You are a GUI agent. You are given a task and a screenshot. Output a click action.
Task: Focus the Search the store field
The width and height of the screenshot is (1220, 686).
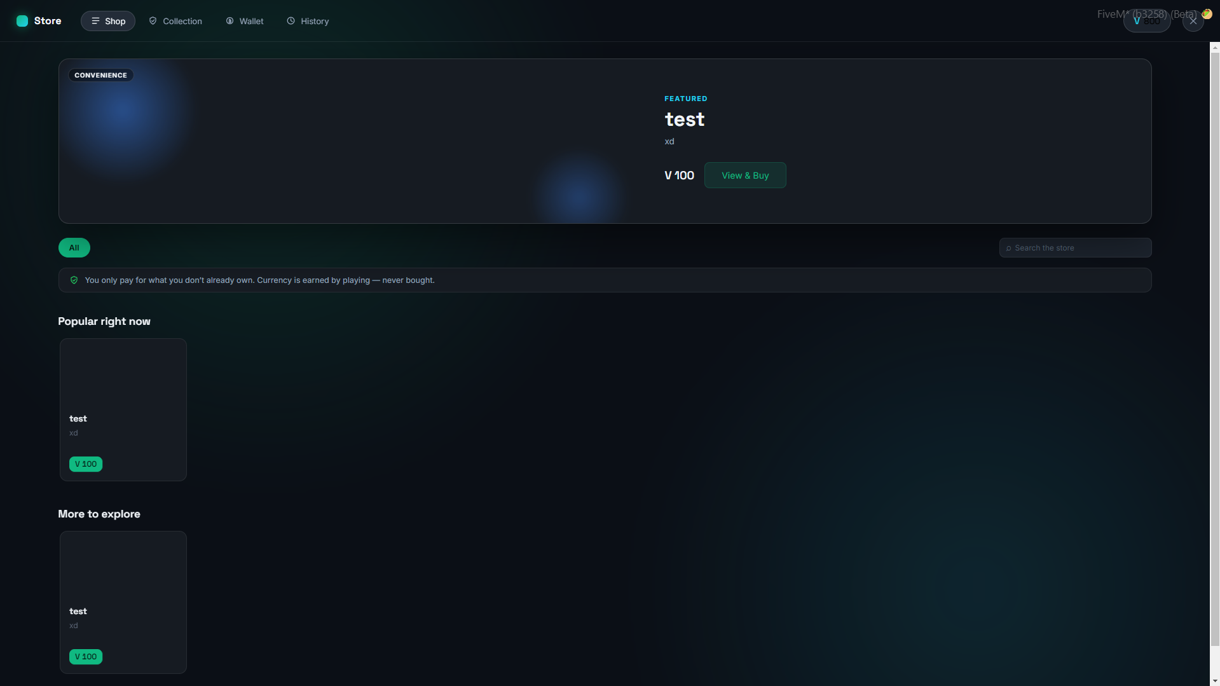1076,248
